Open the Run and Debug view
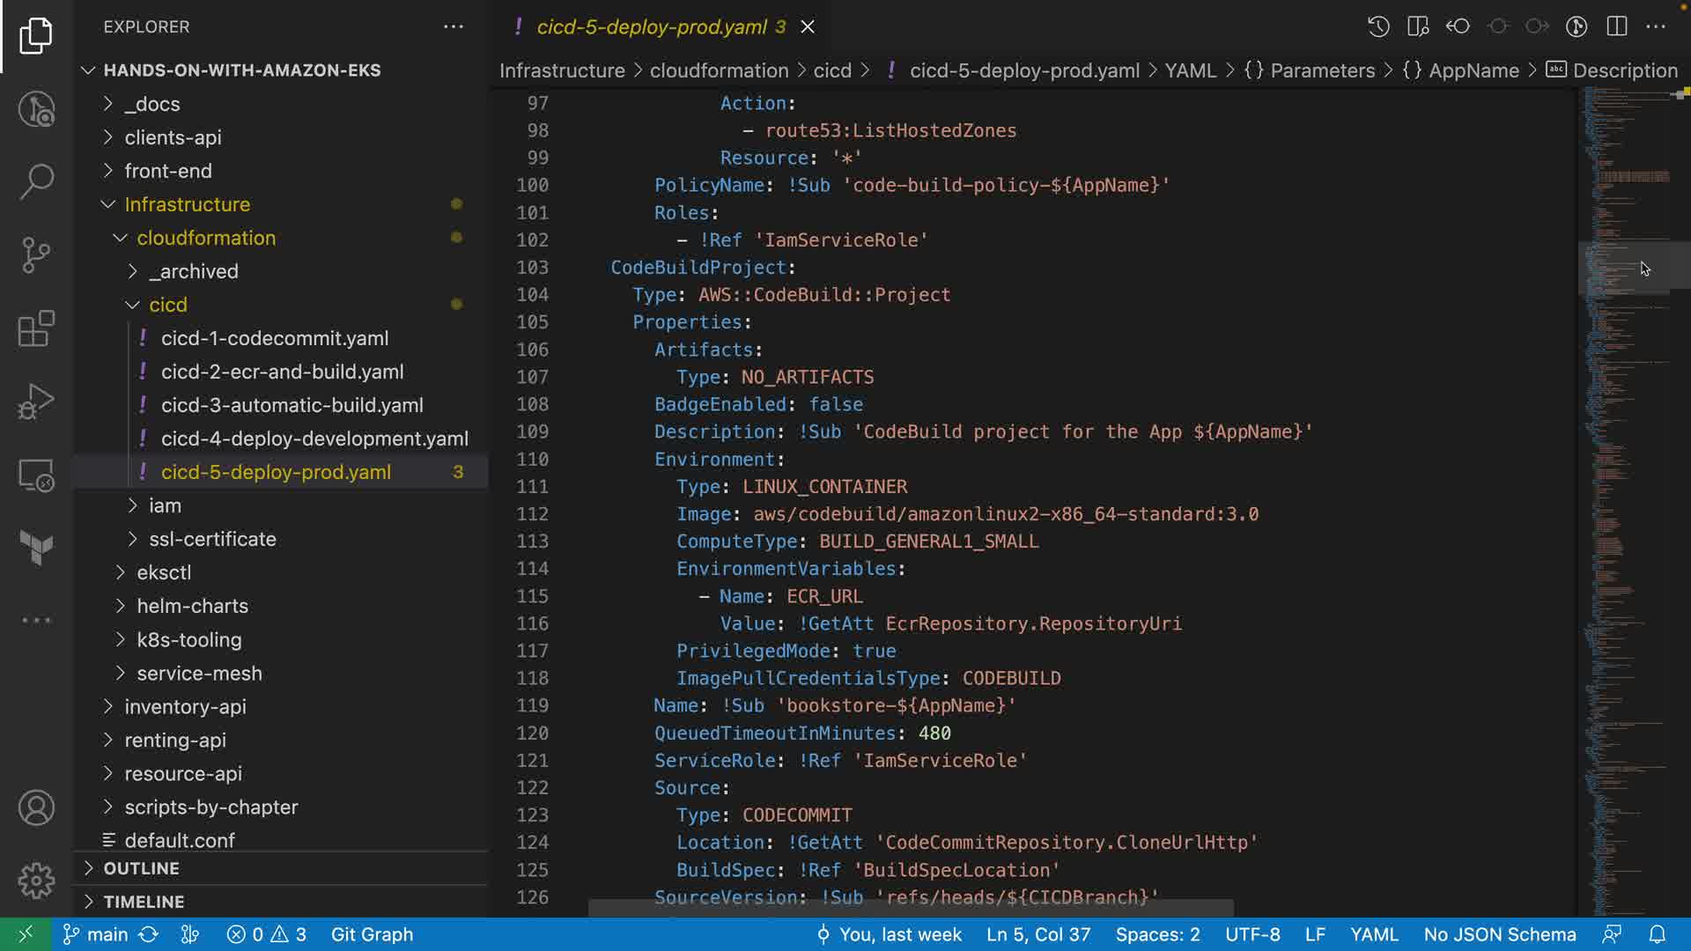 point(36,402)
